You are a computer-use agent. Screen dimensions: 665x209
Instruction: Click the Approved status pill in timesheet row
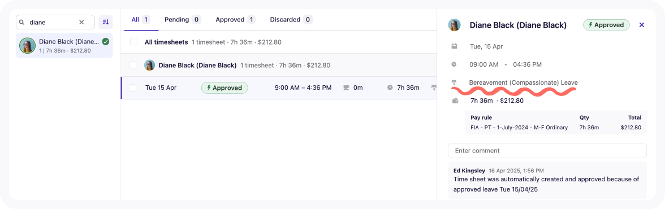click(x=224, y=88)
